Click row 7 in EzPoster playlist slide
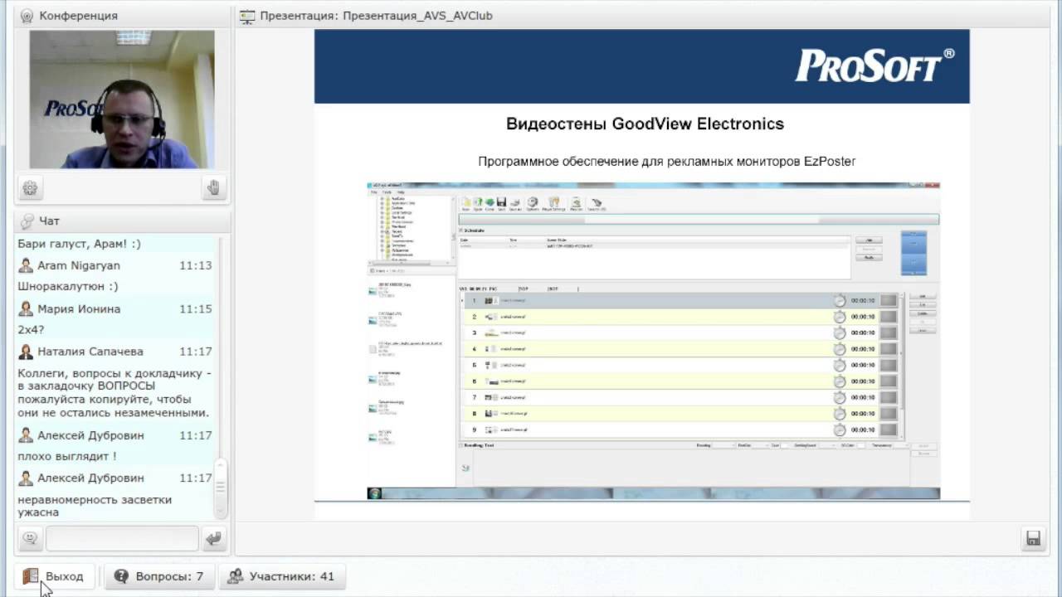 click(681, 398)
